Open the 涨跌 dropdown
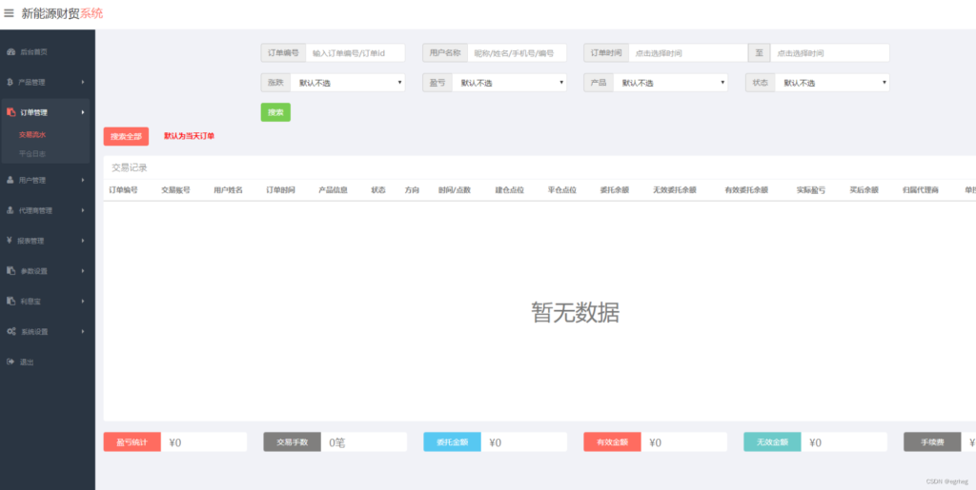This screenshot has height=490, width=976. (348, 83)
